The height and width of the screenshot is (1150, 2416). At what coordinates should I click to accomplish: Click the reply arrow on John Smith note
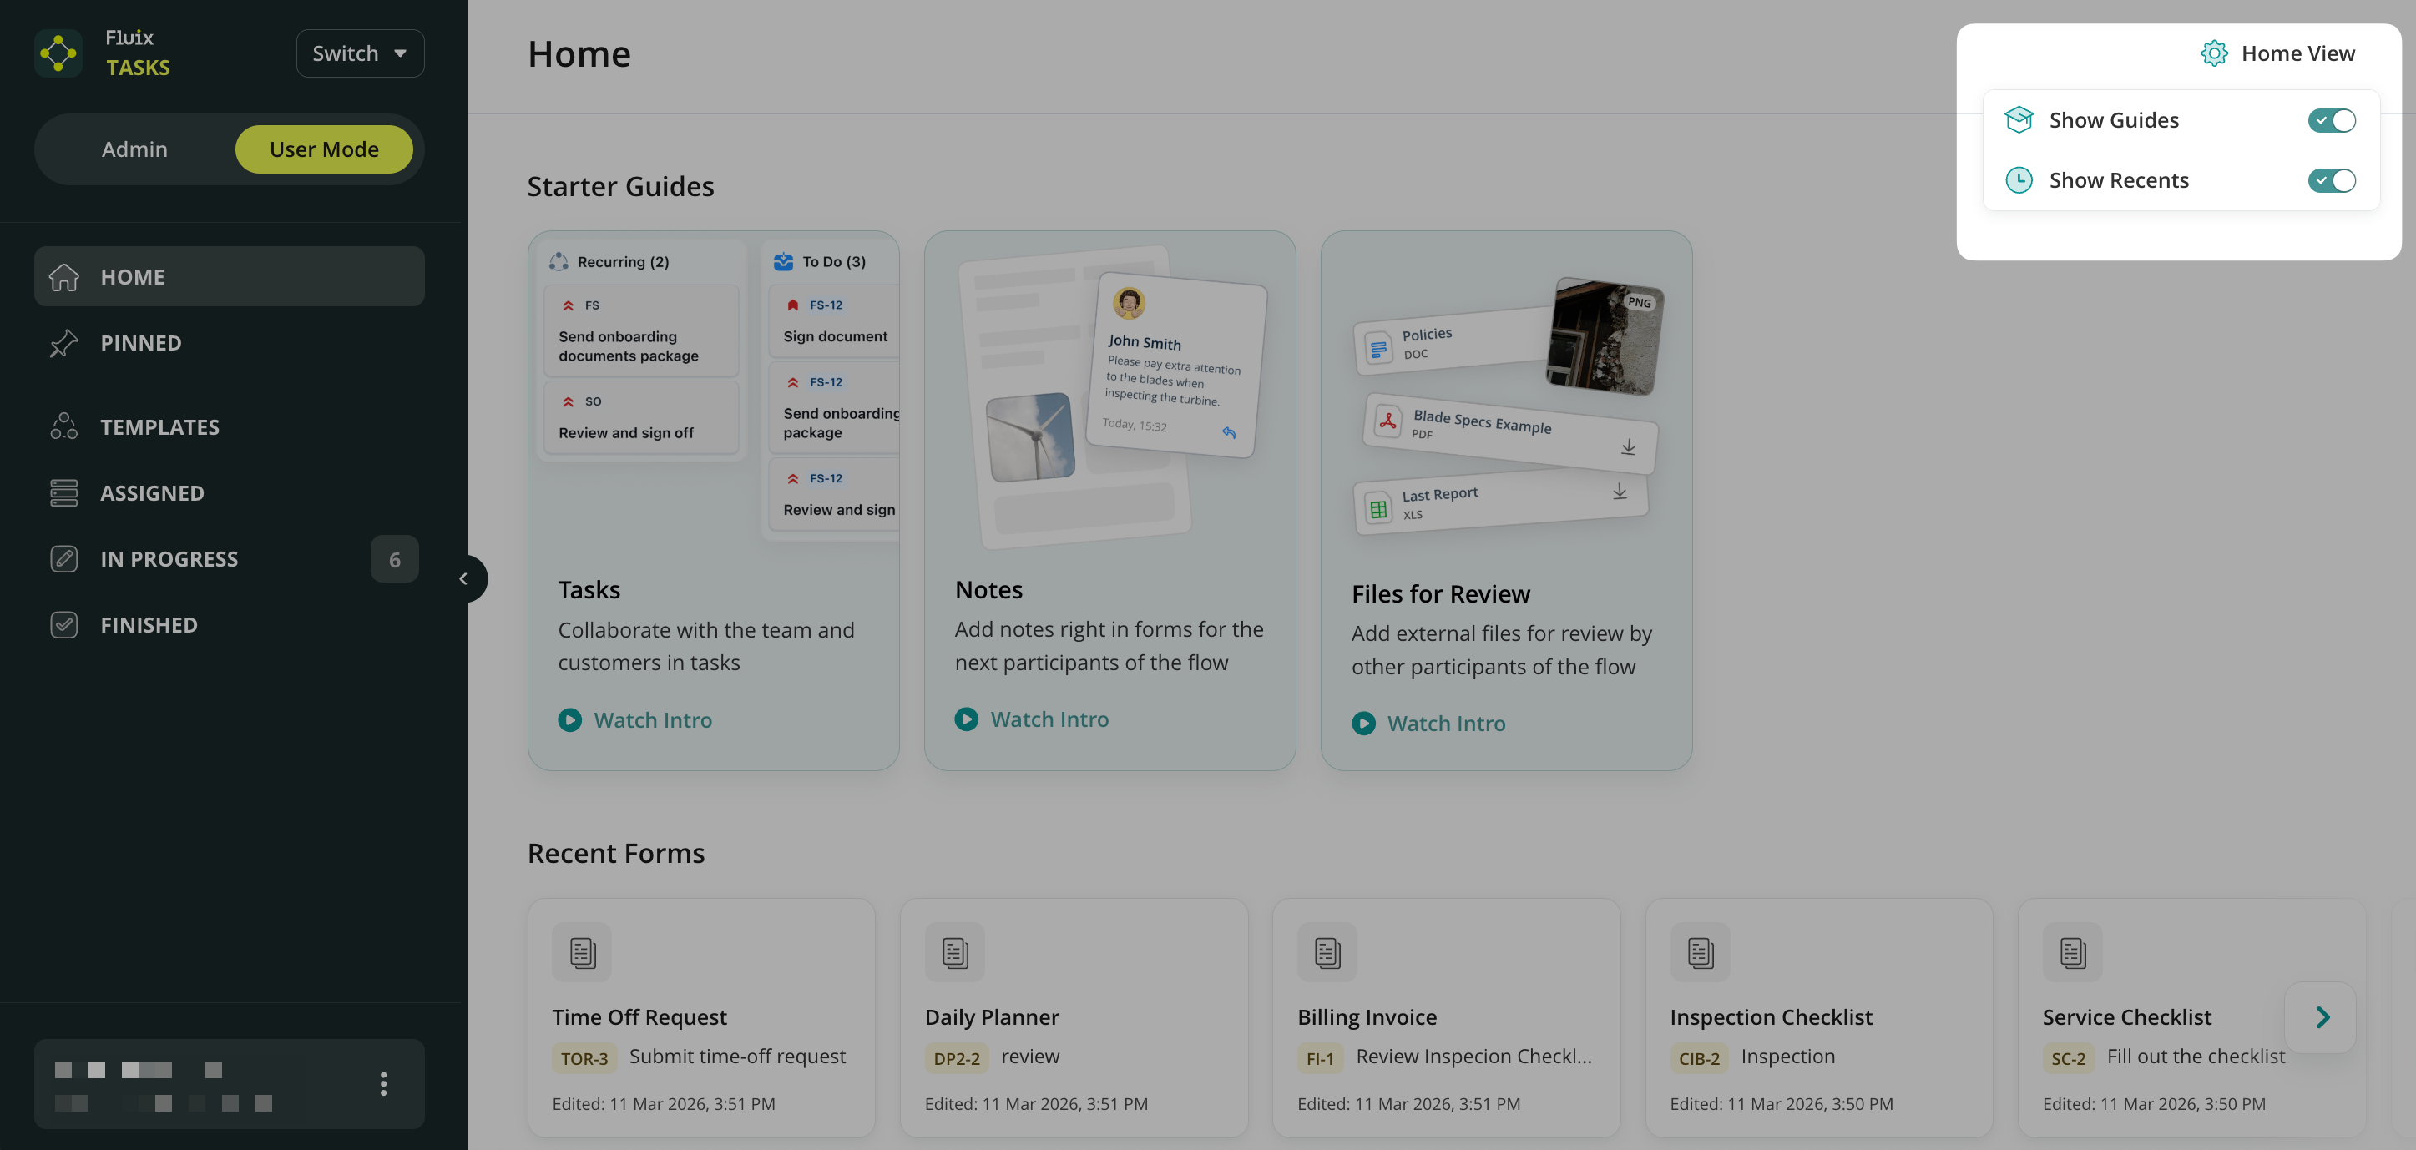coord(1229,432)
